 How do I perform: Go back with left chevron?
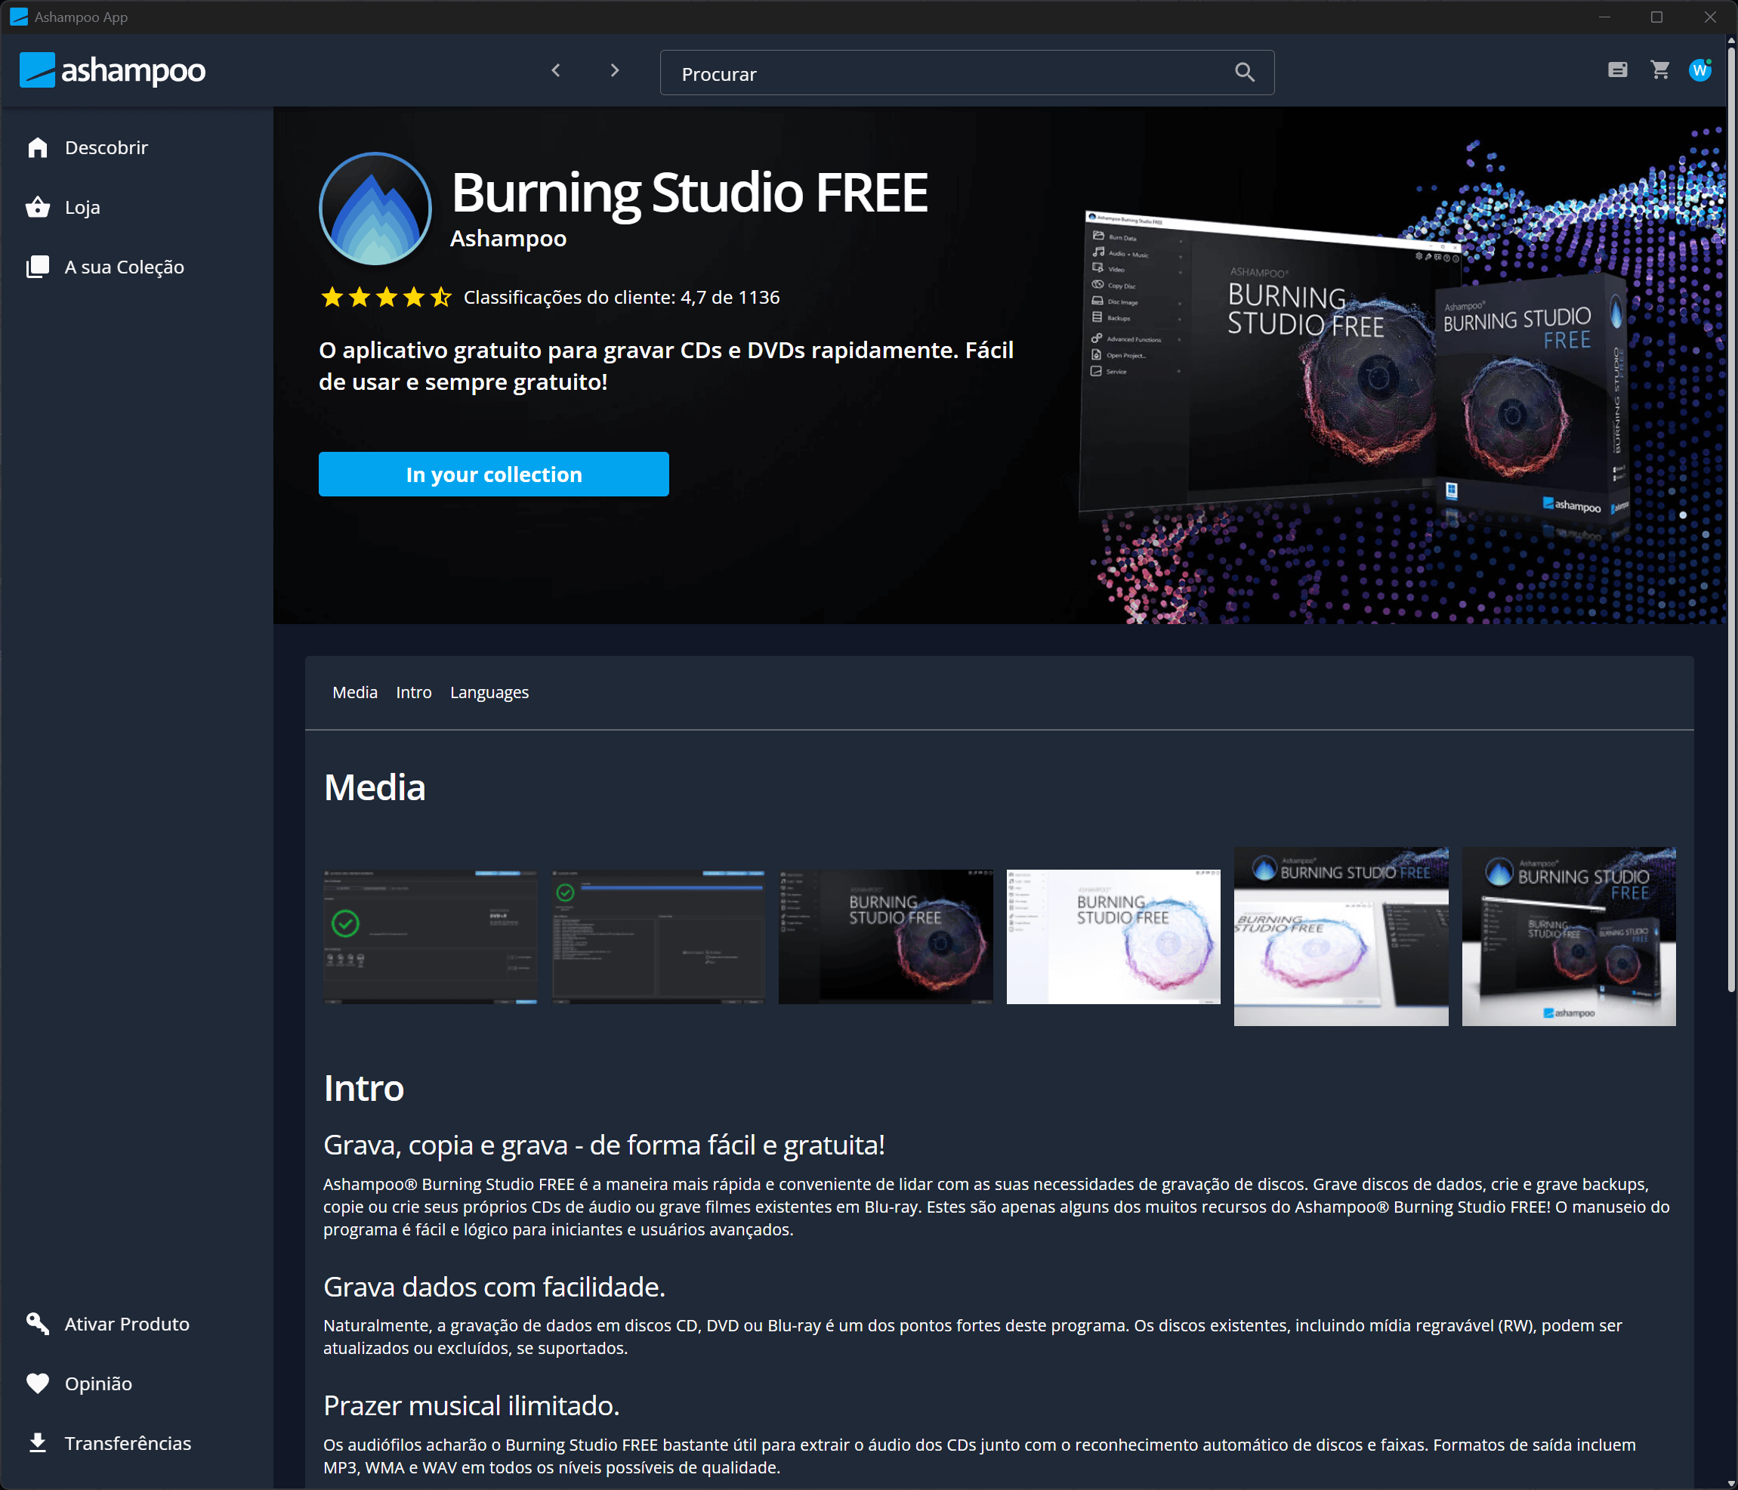click(555, 70)
